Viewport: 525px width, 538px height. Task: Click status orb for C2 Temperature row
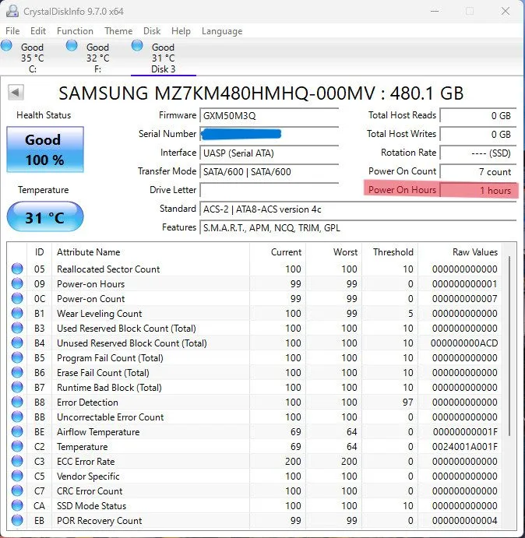(x=17, y=446)
